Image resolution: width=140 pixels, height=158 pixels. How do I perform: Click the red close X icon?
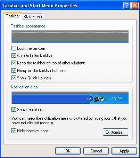click(135, 6)
